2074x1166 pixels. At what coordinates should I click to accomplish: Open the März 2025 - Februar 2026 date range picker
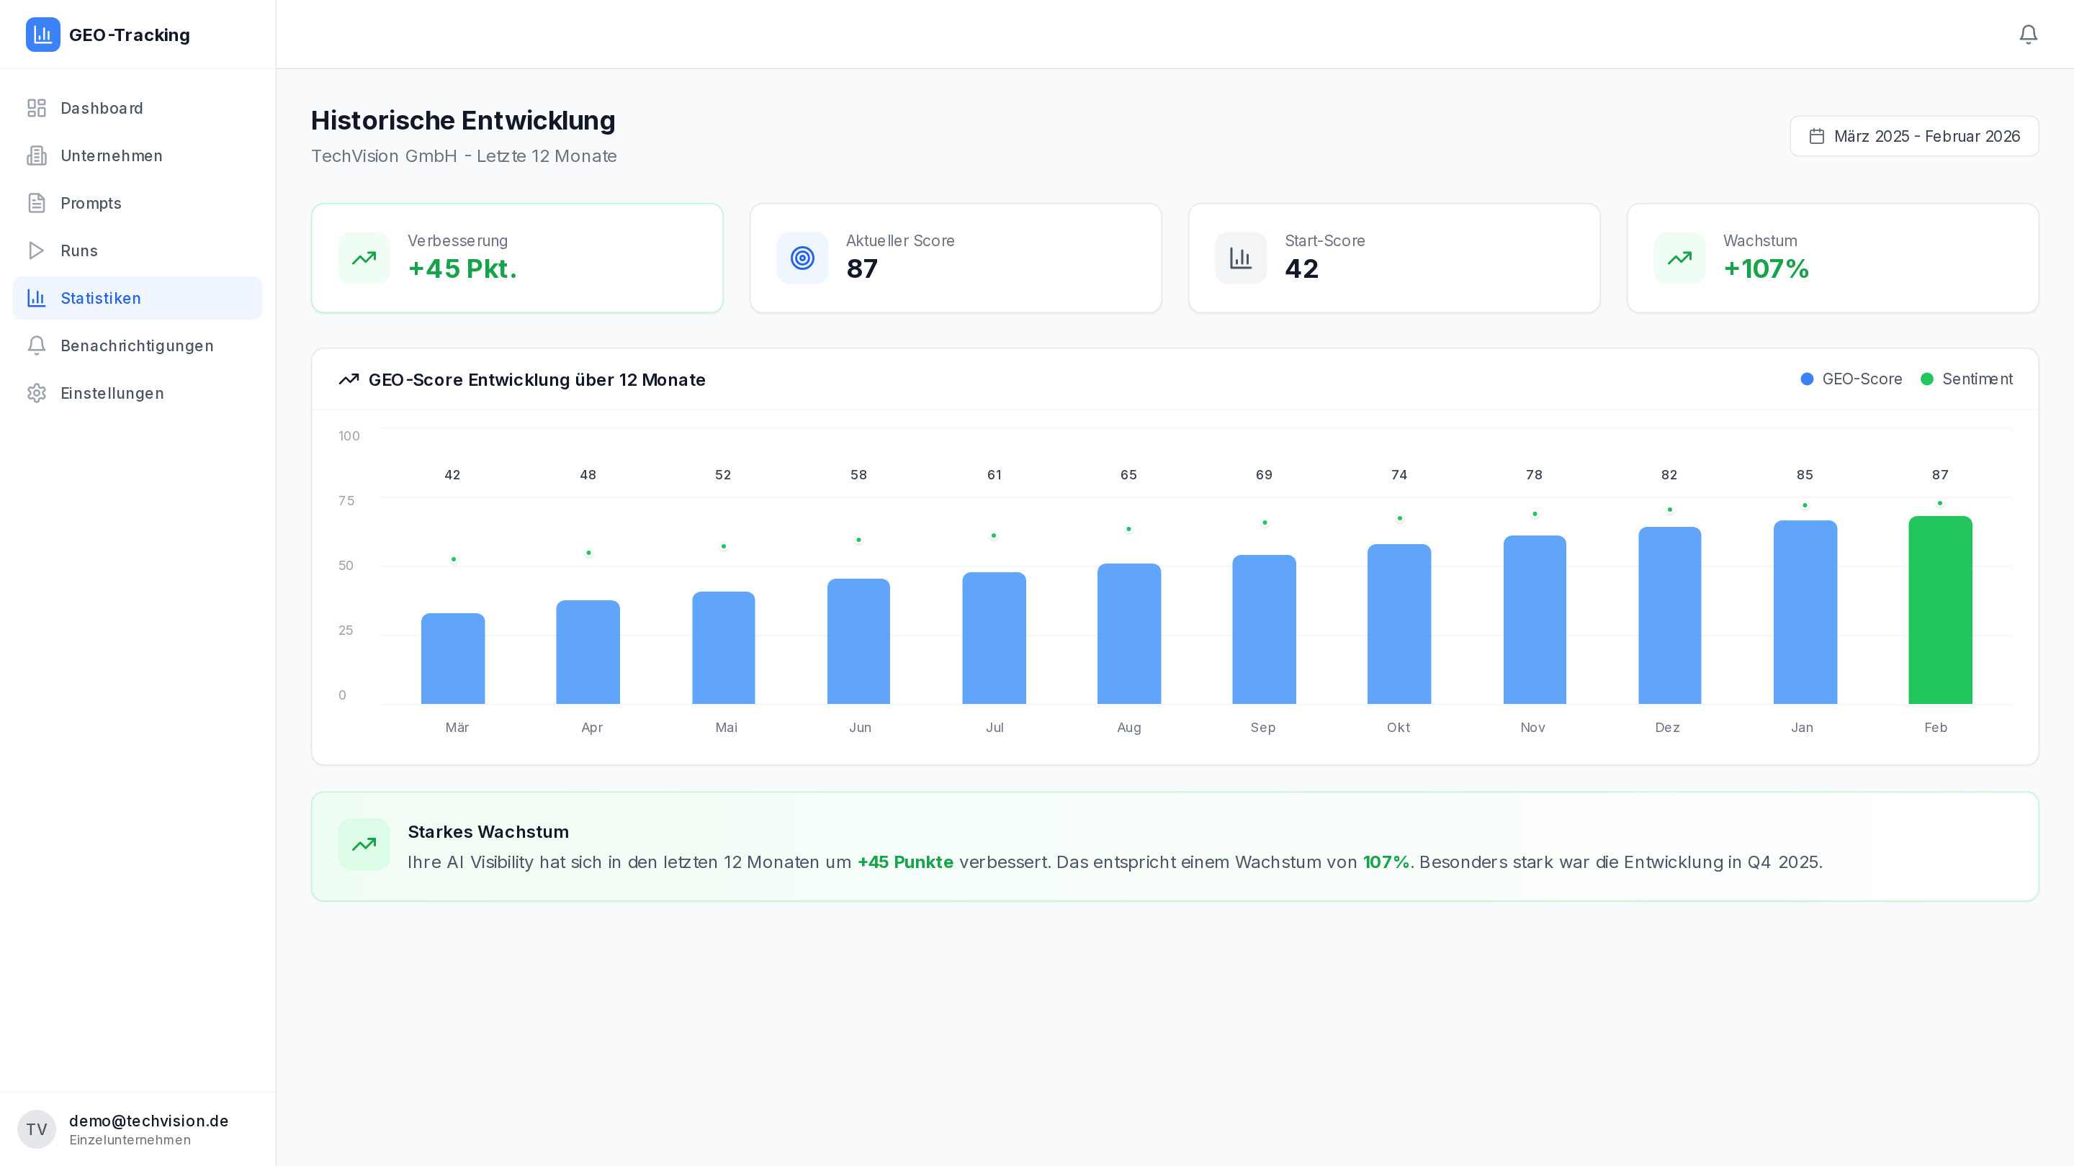pyautogui.click(x=1914, y=136)
